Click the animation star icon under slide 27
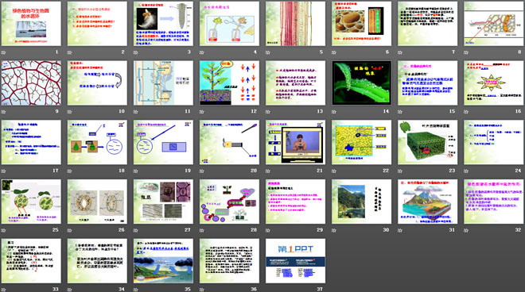525x292 pixels. 136,231
